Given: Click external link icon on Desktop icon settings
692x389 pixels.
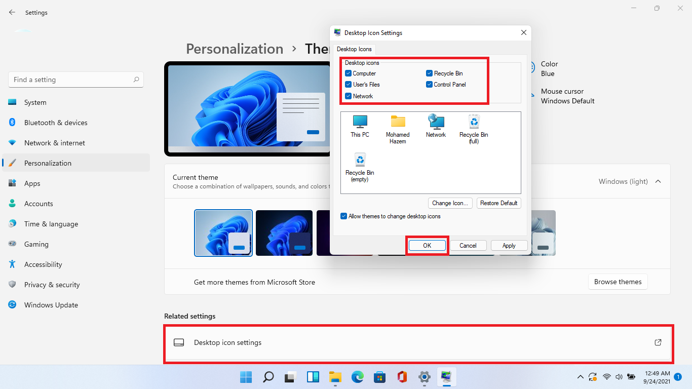Looking at the screenshot, I should 658,342.
